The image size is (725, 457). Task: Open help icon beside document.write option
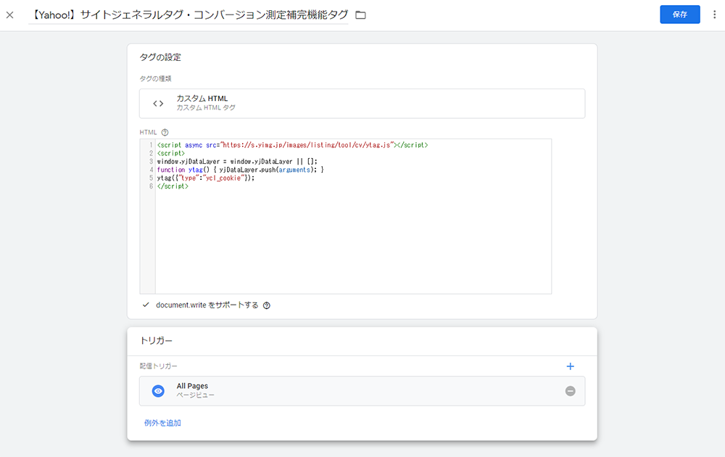pos(267,305)
